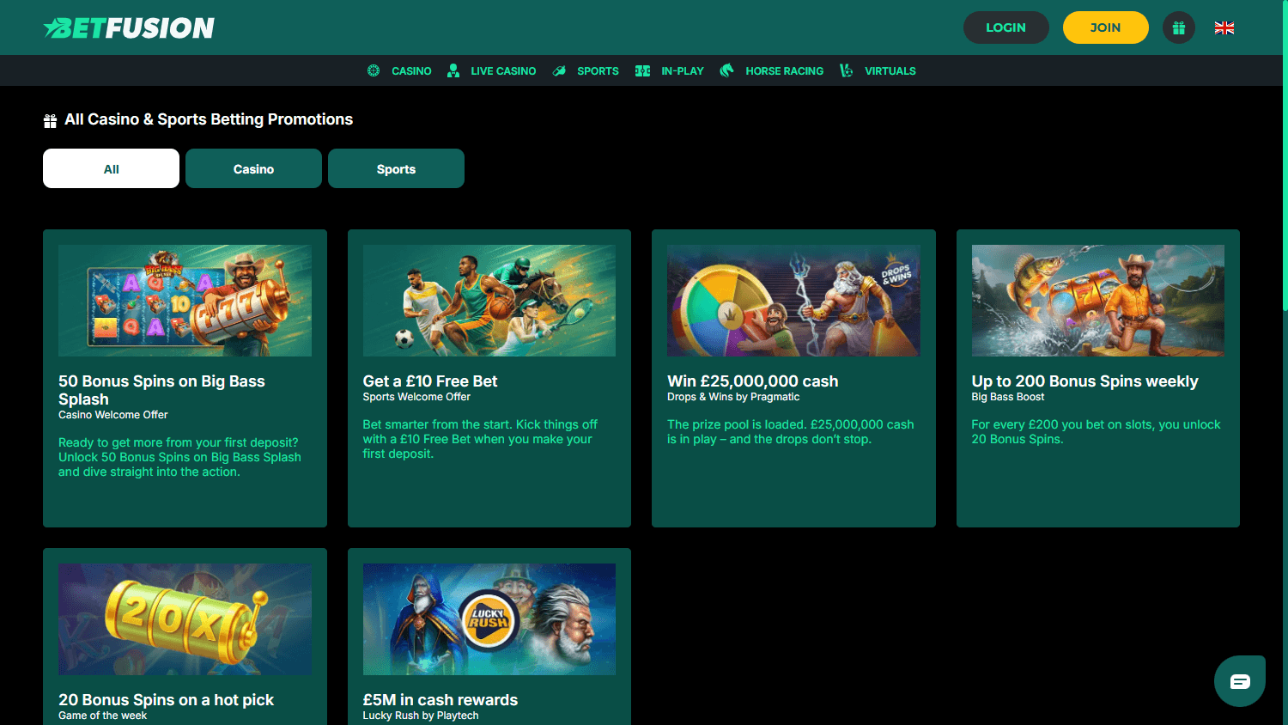Open Virtuals section
The width and height of the screenshot is (1288, 725).
click(890, 71)
